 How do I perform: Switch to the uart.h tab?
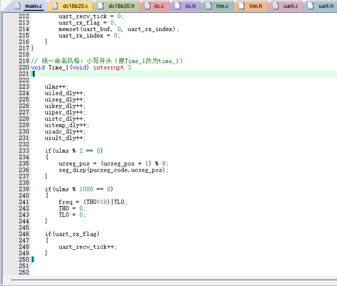(x=320, y=6)
